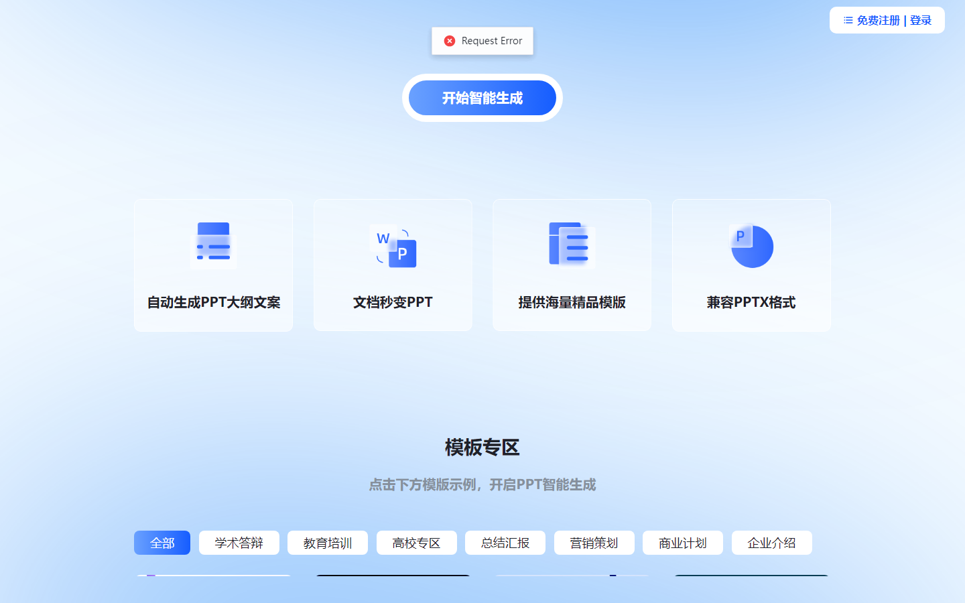Click the list icon beside 免费注册
This screenshot has height=603, width=965.
click(x=848, y=20)
